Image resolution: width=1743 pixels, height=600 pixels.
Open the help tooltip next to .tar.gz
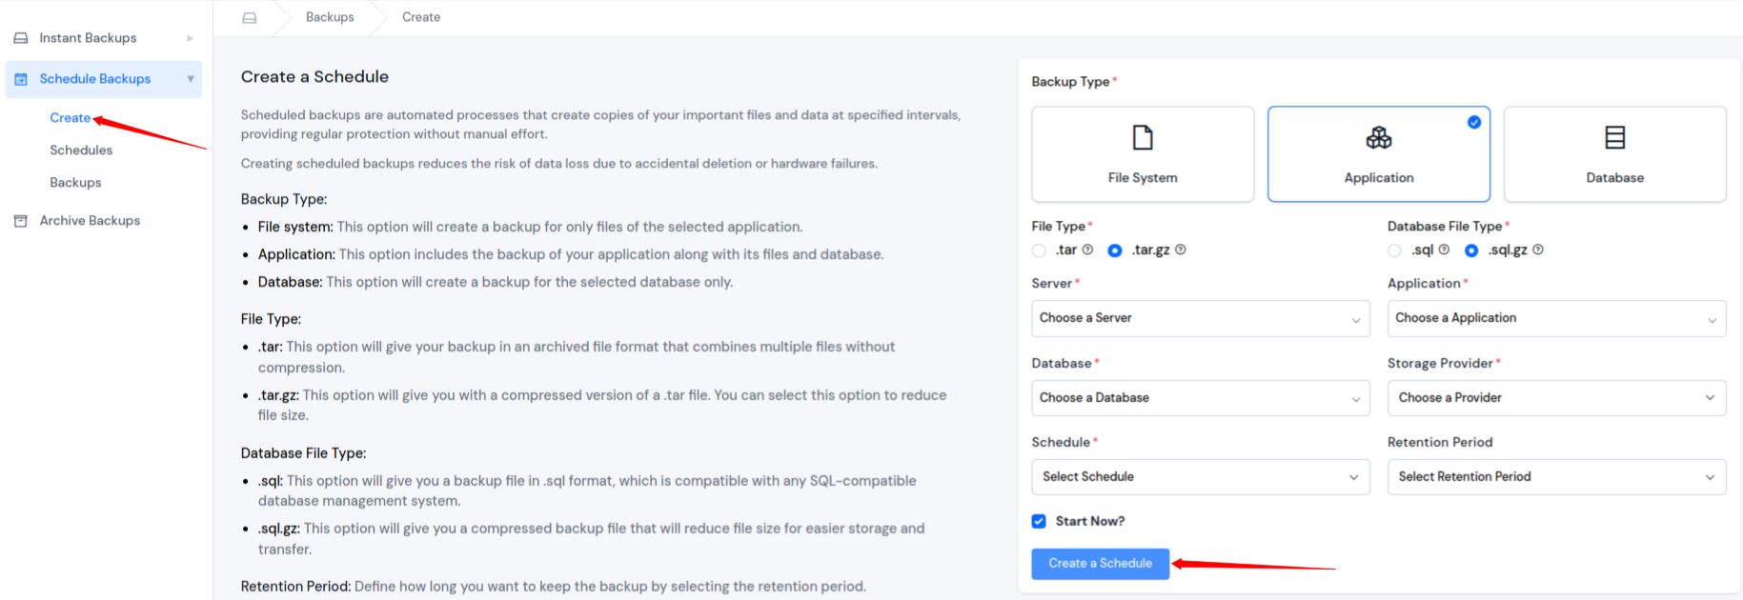point(1180,250)
